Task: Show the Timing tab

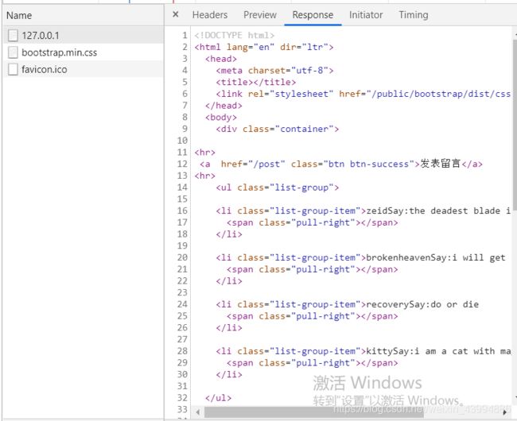Action: coord(414,14)
